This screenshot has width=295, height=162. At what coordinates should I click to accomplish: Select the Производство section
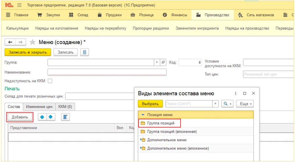pyautogui.click(x=212, y=15)
